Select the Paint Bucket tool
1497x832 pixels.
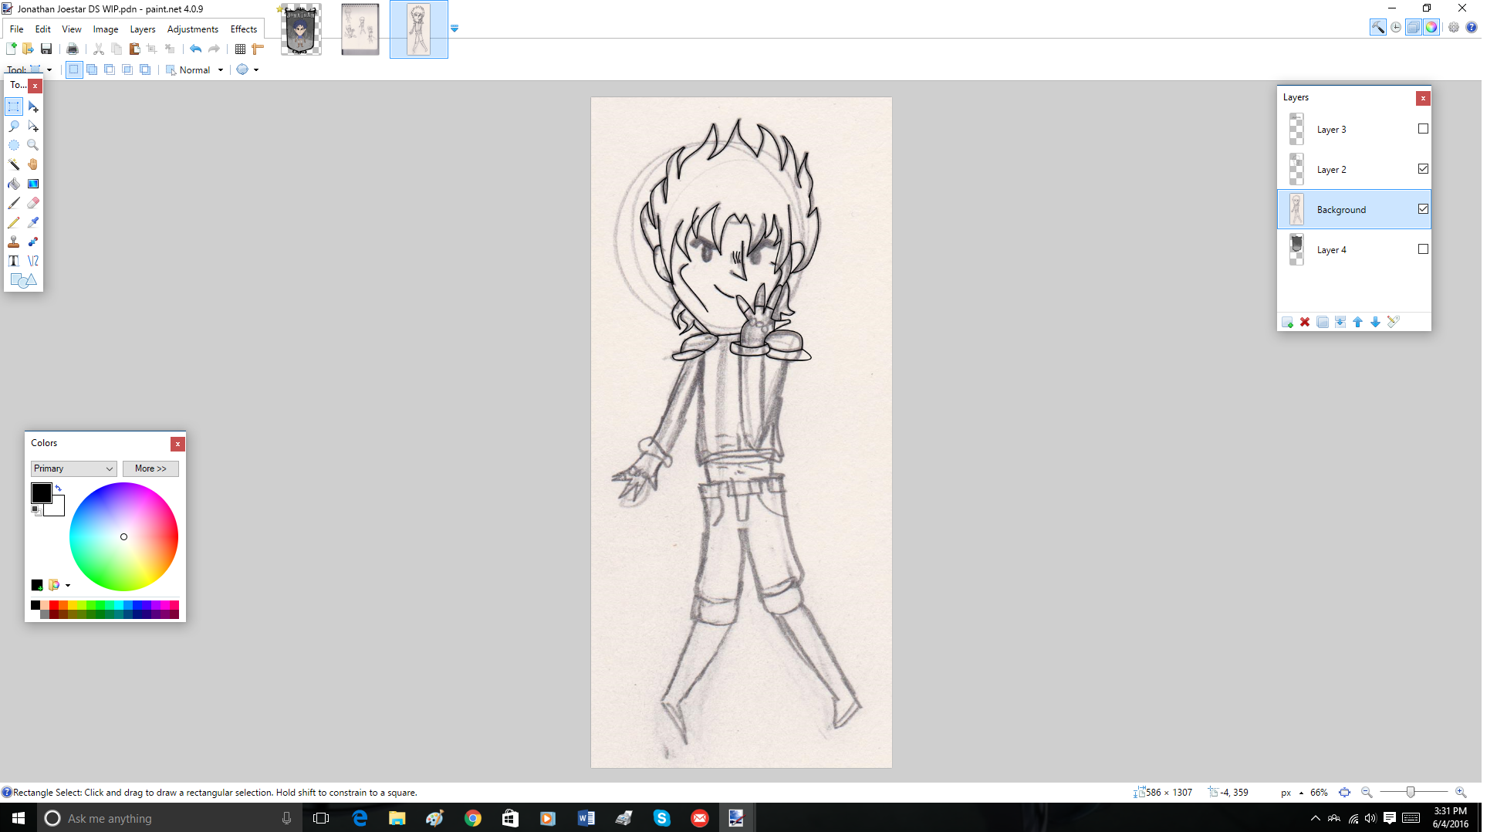click(14, 184)
